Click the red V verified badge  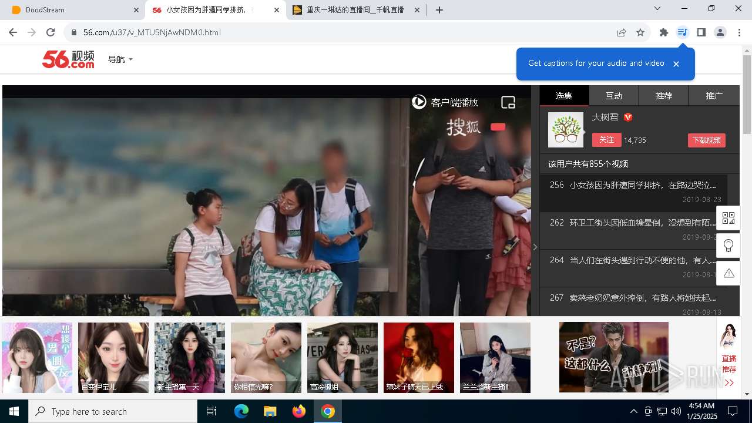tap(628, 117)
